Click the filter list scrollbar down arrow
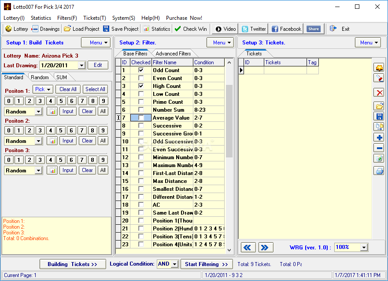This screenshot has width=388, height=281. (229, 250)
